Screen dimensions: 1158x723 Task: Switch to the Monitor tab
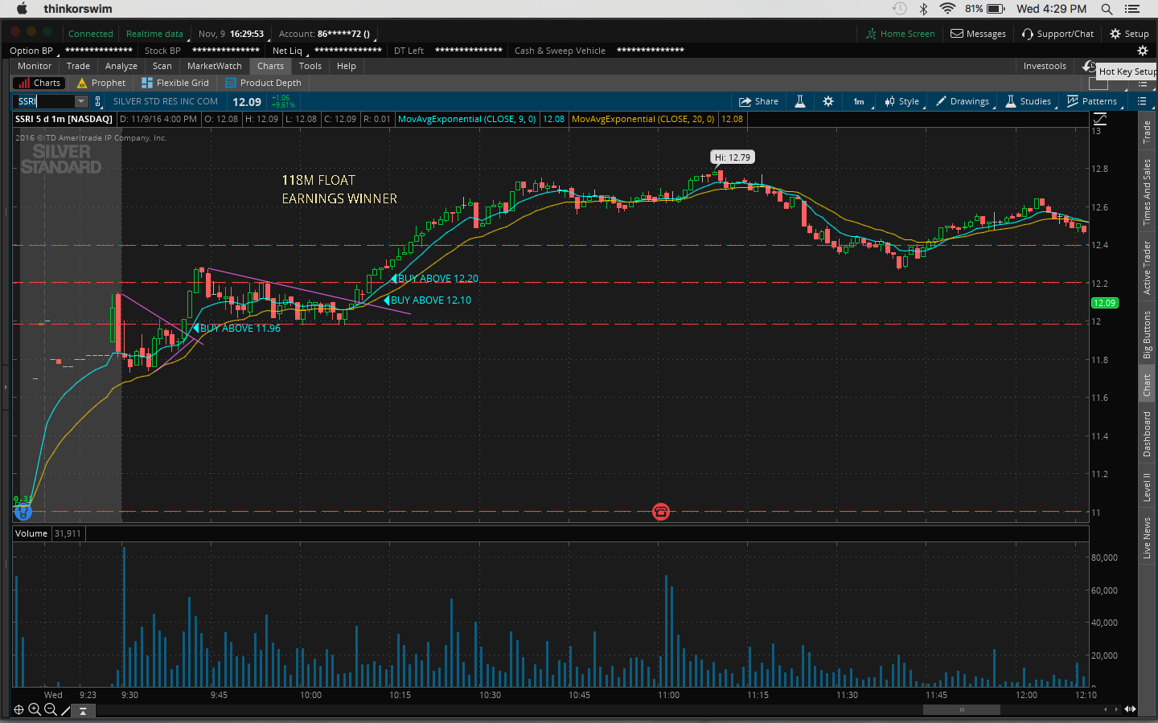[35, 66]
